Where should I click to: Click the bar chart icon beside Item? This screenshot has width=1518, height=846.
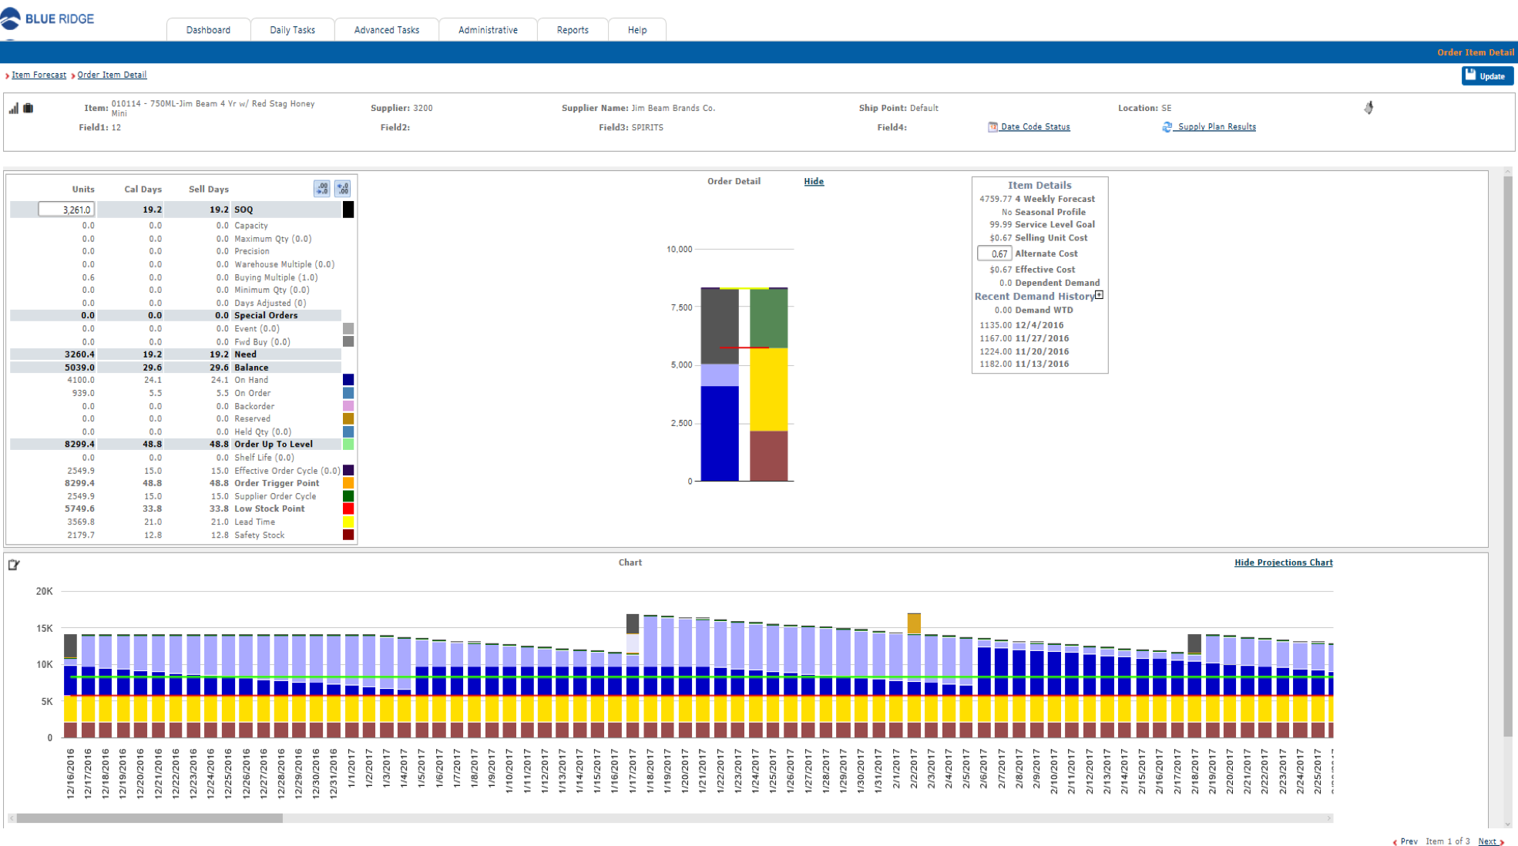pos(14,109)
